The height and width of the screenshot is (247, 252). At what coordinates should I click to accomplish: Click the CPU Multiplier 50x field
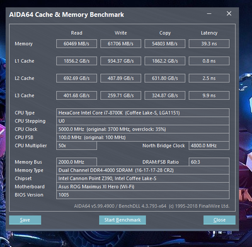coord(76,146)
